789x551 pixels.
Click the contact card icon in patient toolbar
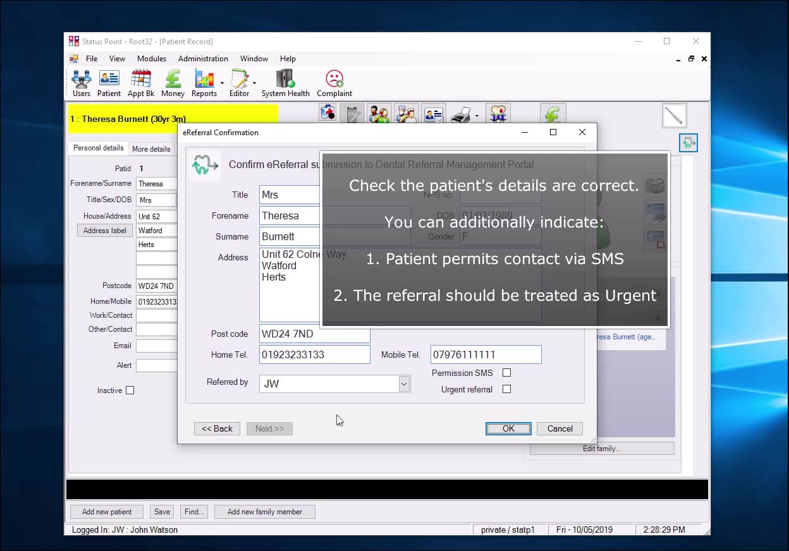point(434,114)
